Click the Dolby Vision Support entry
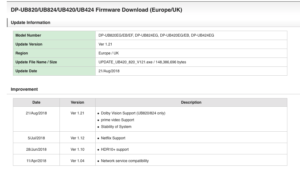 [133, 113]
